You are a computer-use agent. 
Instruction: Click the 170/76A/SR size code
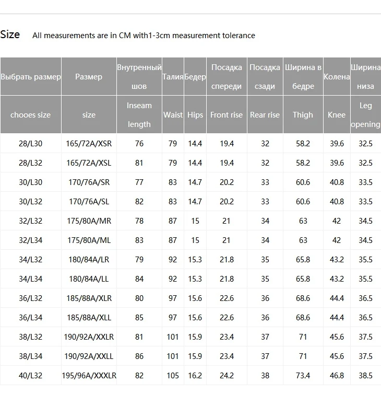[89, 182]
